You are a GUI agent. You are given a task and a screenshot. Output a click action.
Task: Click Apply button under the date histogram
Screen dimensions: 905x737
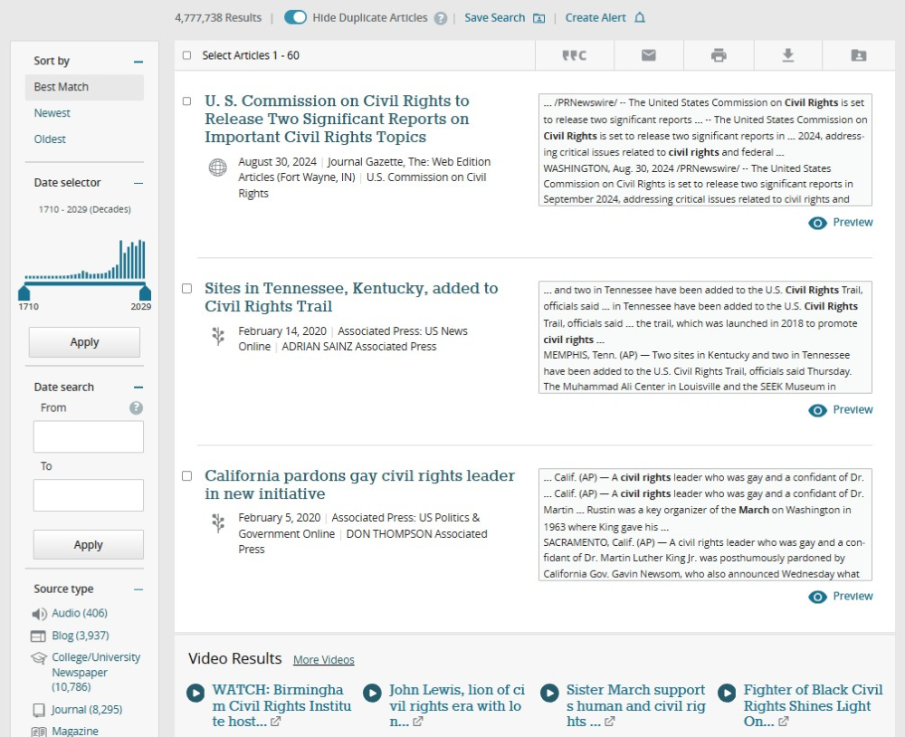tap(84, 342)
